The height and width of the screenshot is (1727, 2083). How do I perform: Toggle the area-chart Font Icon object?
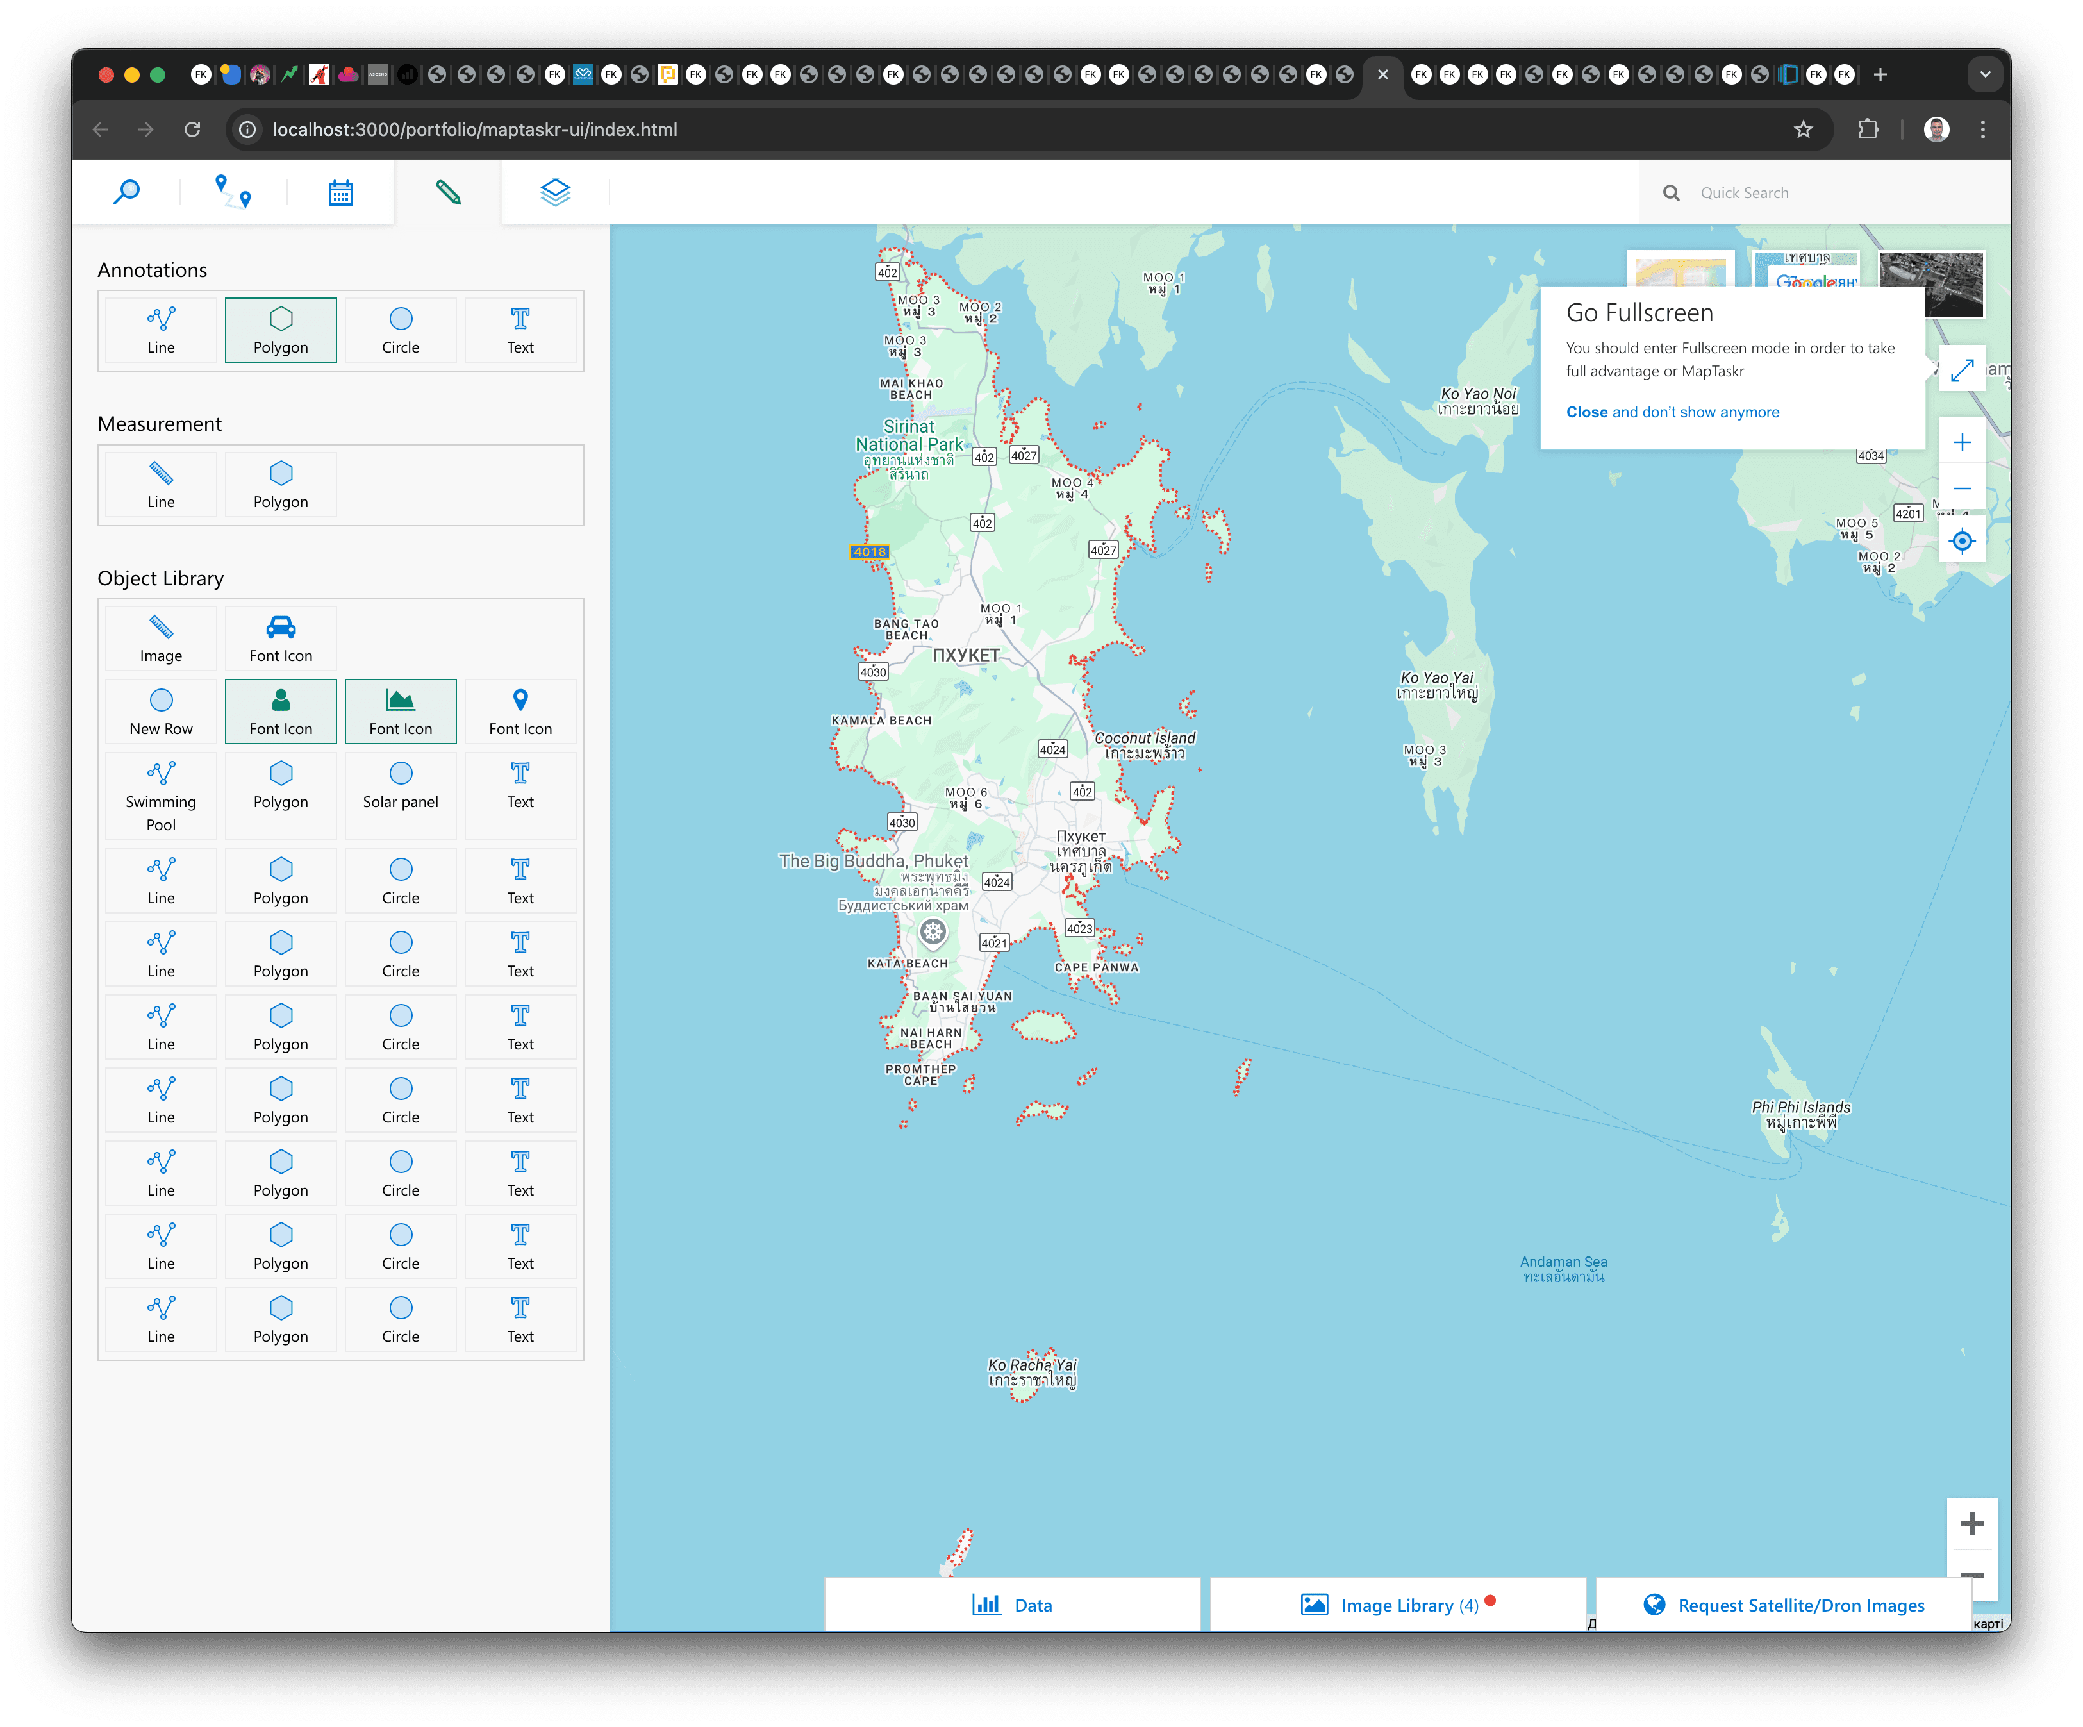(401, 711)
